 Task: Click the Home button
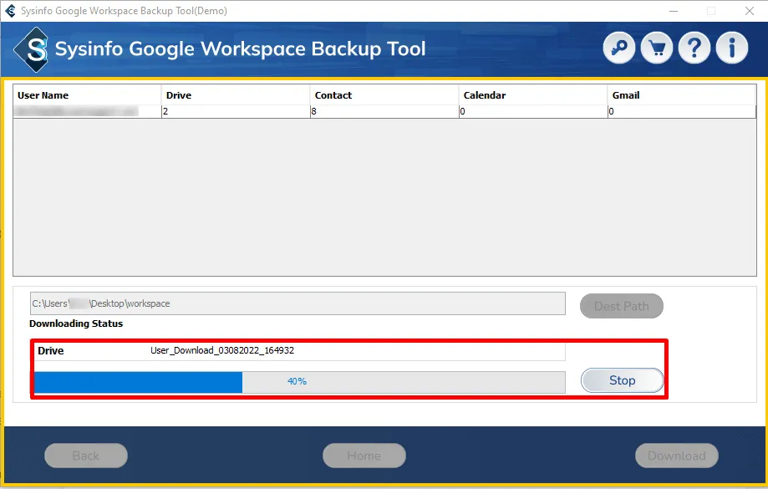(x=364, y=456)
